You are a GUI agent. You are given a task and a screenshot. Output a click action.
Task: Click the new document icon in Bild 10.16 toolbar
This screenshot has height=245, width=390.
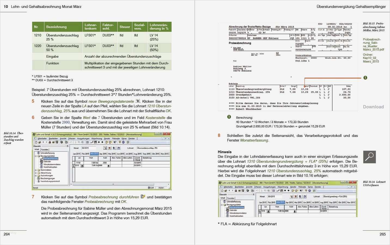[222, 191]
